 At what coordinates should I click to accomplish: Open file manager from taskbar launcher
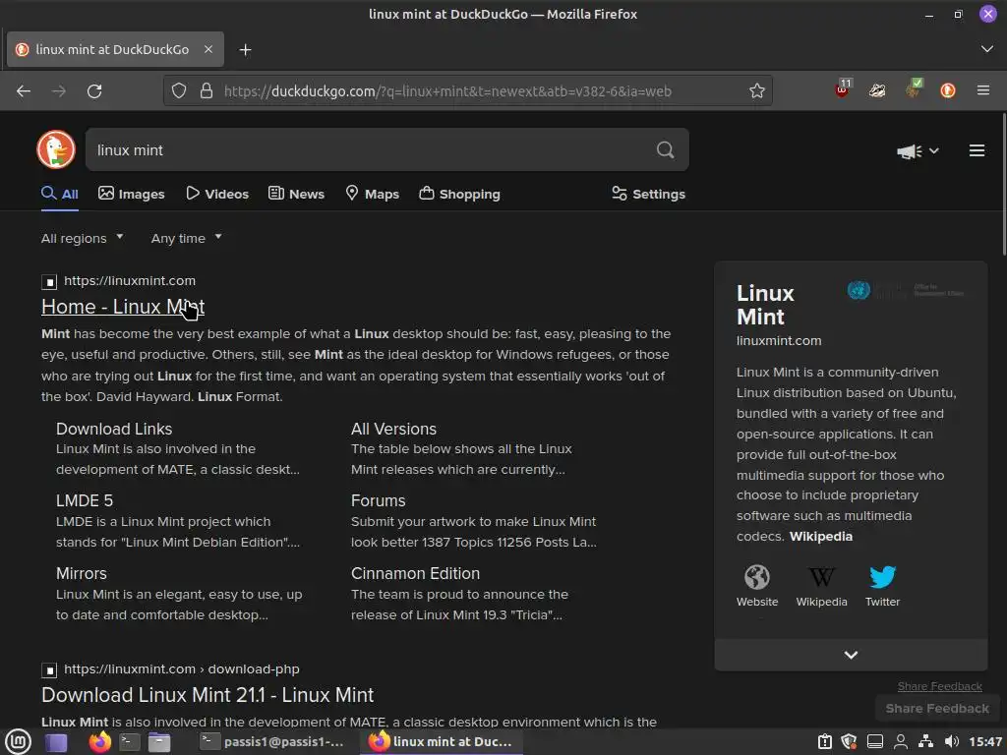coord(159,742)
